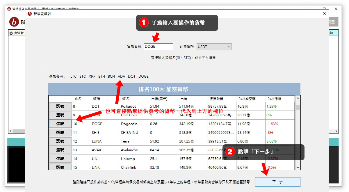
Task: Click the 51.84 price cell
Action: [163, 106]
